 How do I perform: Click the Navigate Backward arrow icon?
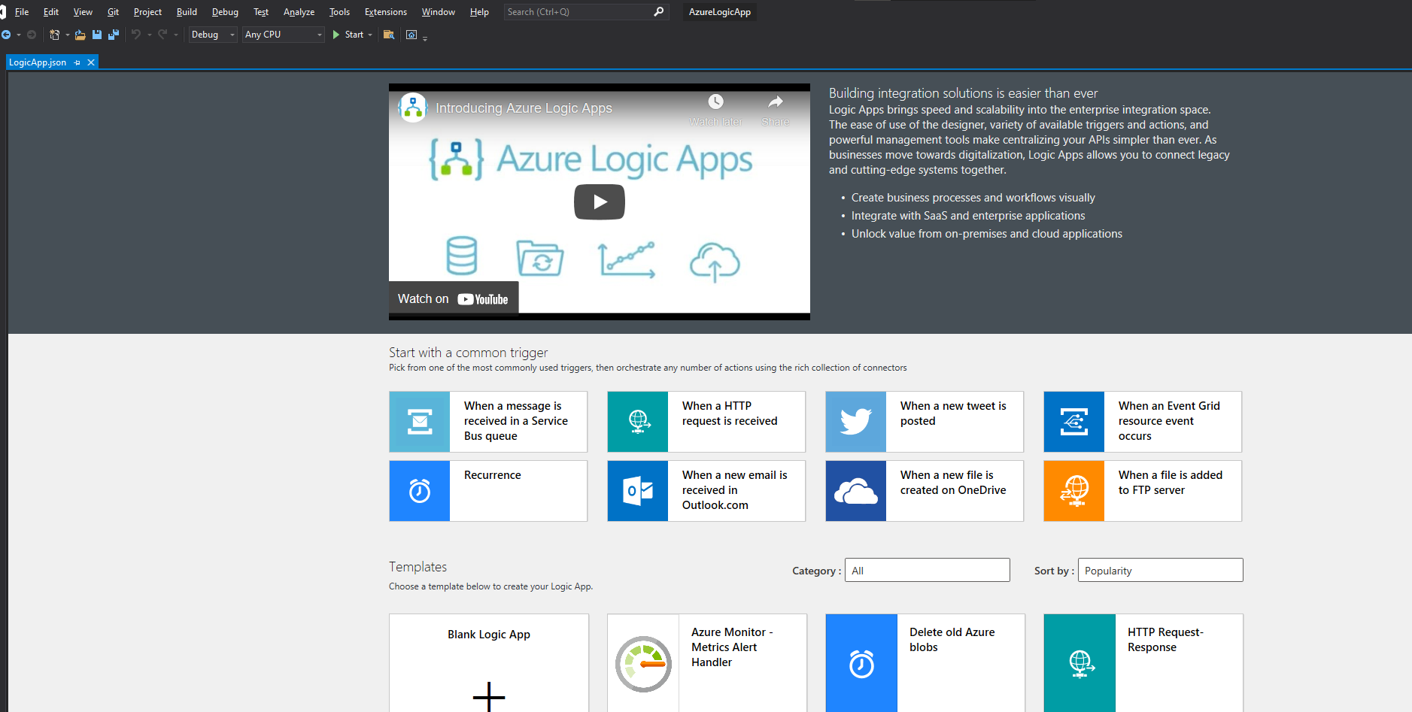tap(6, 35)
